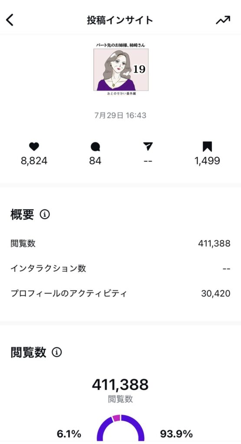
Task: Tap the share paper-plane icon
Action: (148, 147)
